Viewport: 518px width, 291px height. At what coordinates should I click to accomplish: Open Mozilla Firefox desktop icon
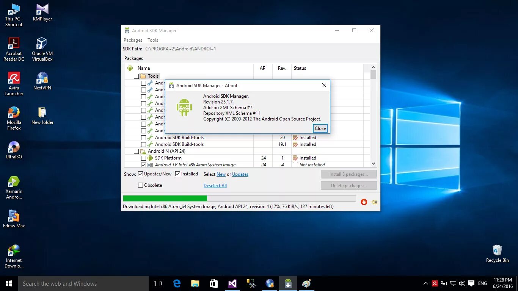(14, 119)
